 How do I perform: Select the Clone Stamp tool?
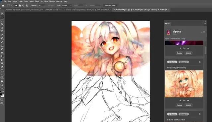(x=2, y=46)
